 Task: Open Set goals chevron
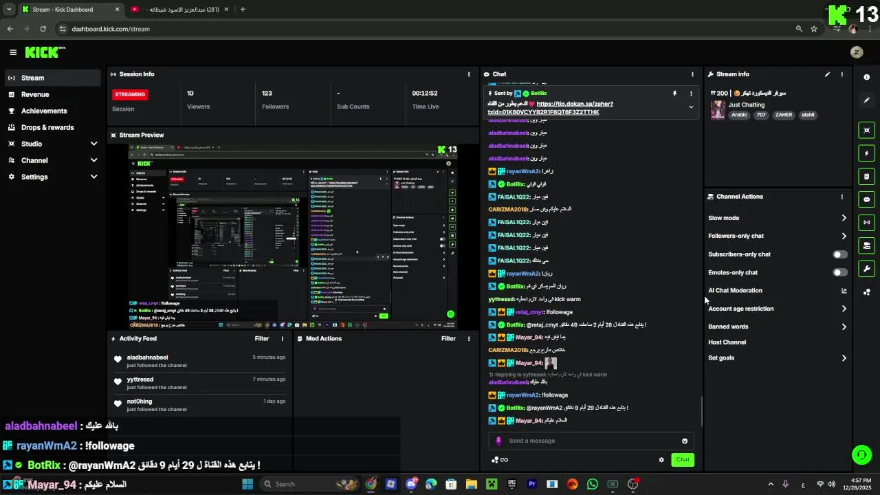[x=844, y=358]
